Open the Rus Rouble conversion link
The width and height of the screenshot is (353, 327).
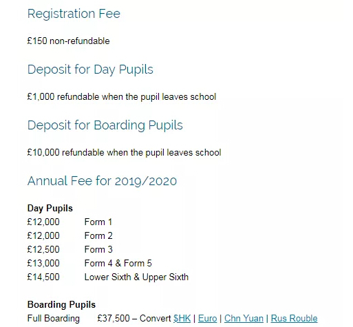294,318
